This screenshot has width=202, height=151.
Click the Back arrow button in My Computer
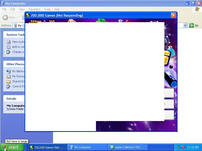pyautogui.click(x=5, y=17)
